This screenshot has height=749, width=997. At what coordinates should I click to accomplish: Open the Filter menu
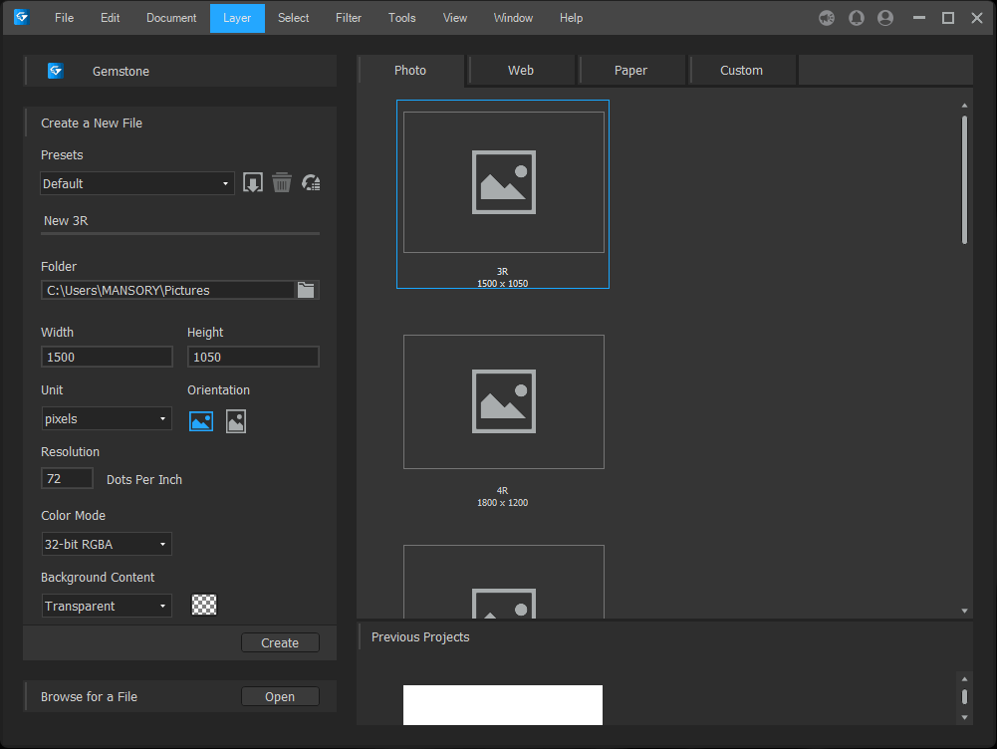pos(349,18)
